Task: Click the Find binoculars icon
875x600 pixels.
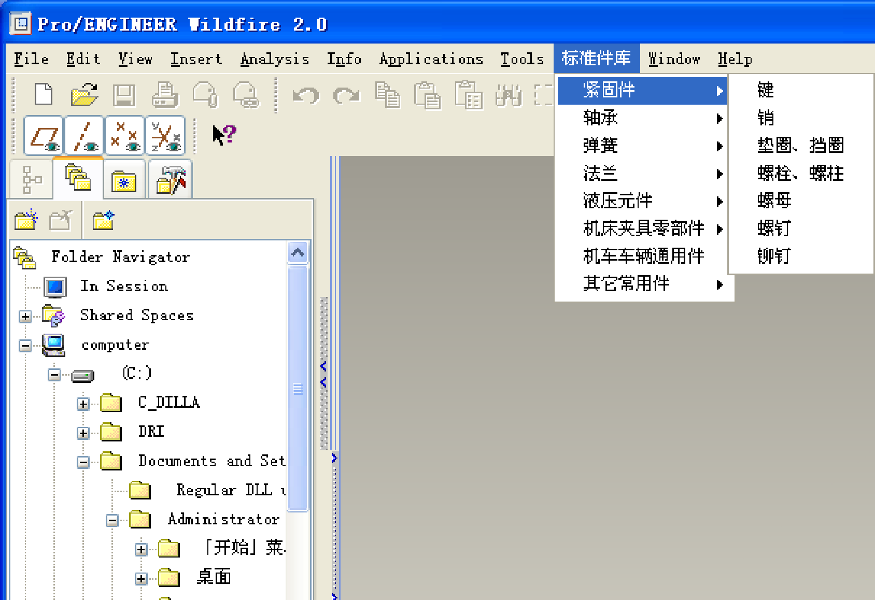Action: (x=509, y=95)
